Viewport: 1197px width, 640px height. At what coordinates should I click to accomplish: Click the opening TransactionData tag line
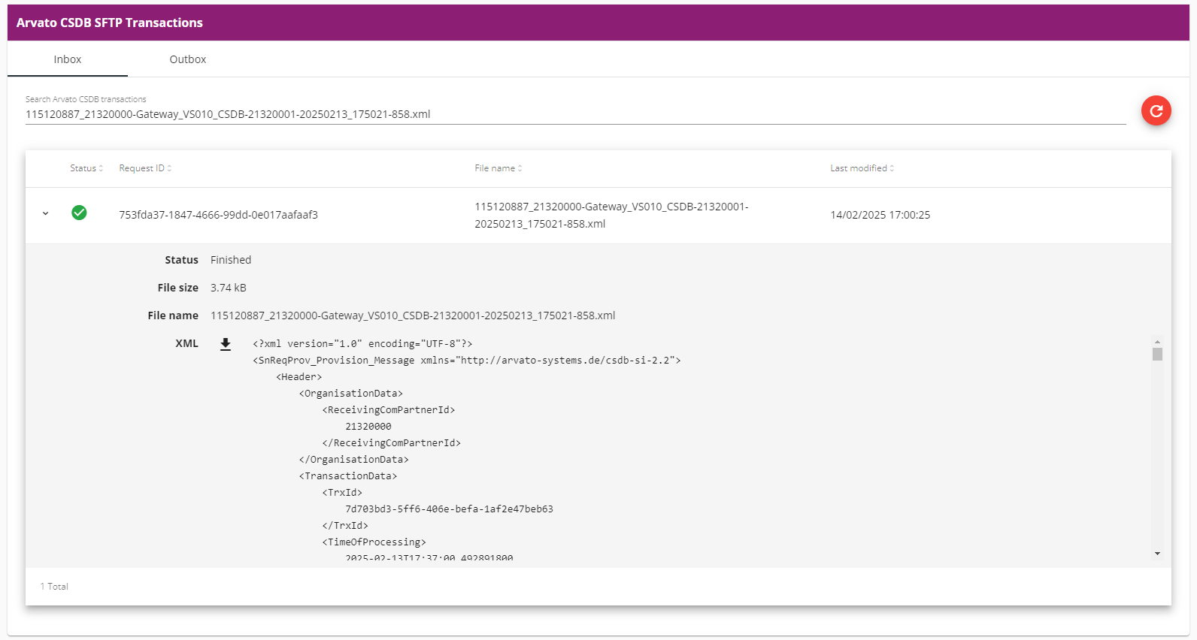click(x=348, y=476)
